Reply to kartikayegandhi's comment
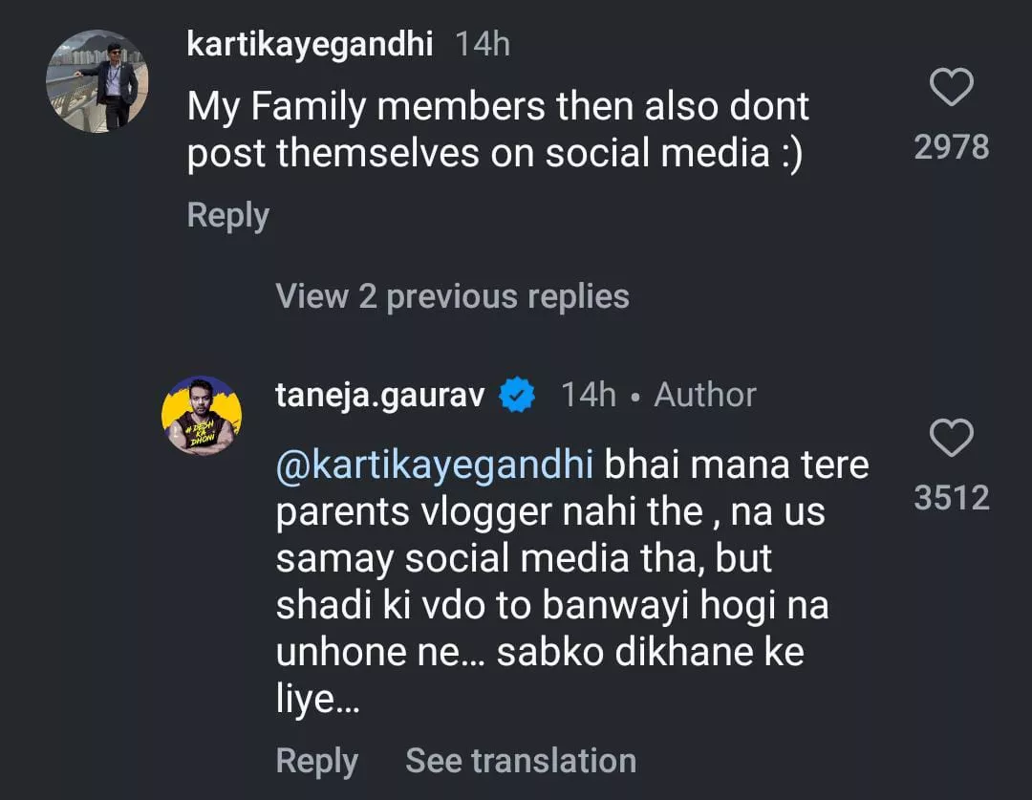This screenshot has height=800, width=1032. pyautogui.click(x=227, y=215)
